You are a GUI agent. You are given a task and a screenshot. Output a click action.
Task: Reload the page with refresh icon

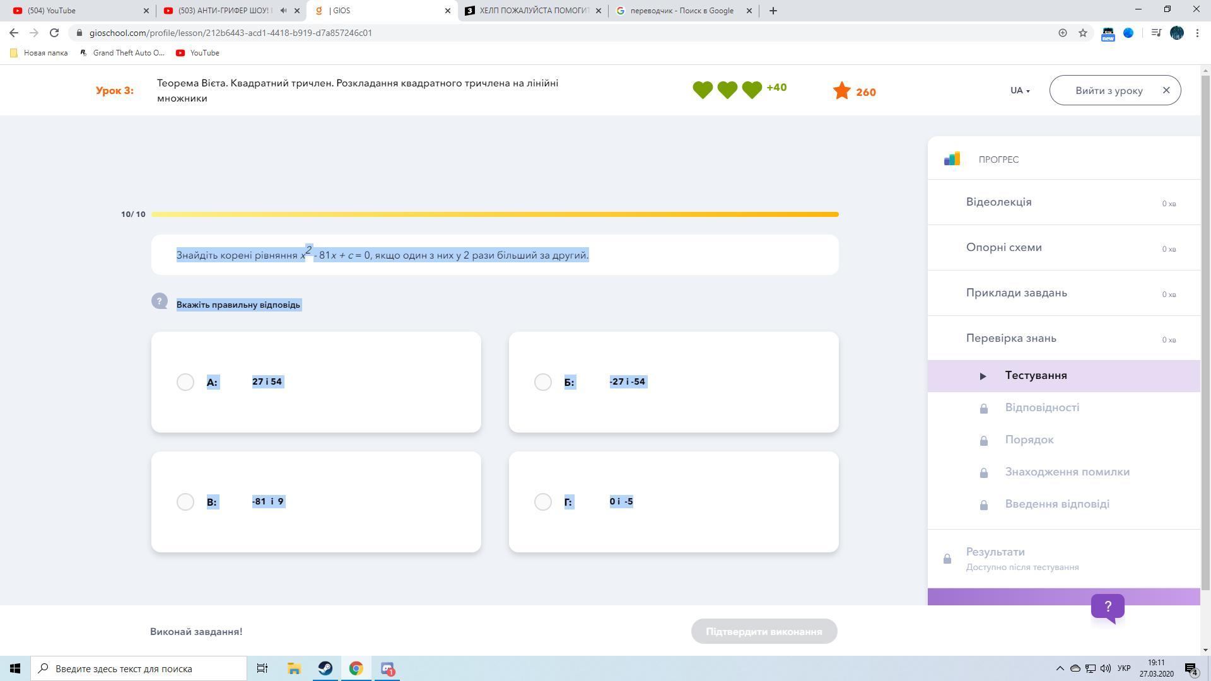point(54,33)
